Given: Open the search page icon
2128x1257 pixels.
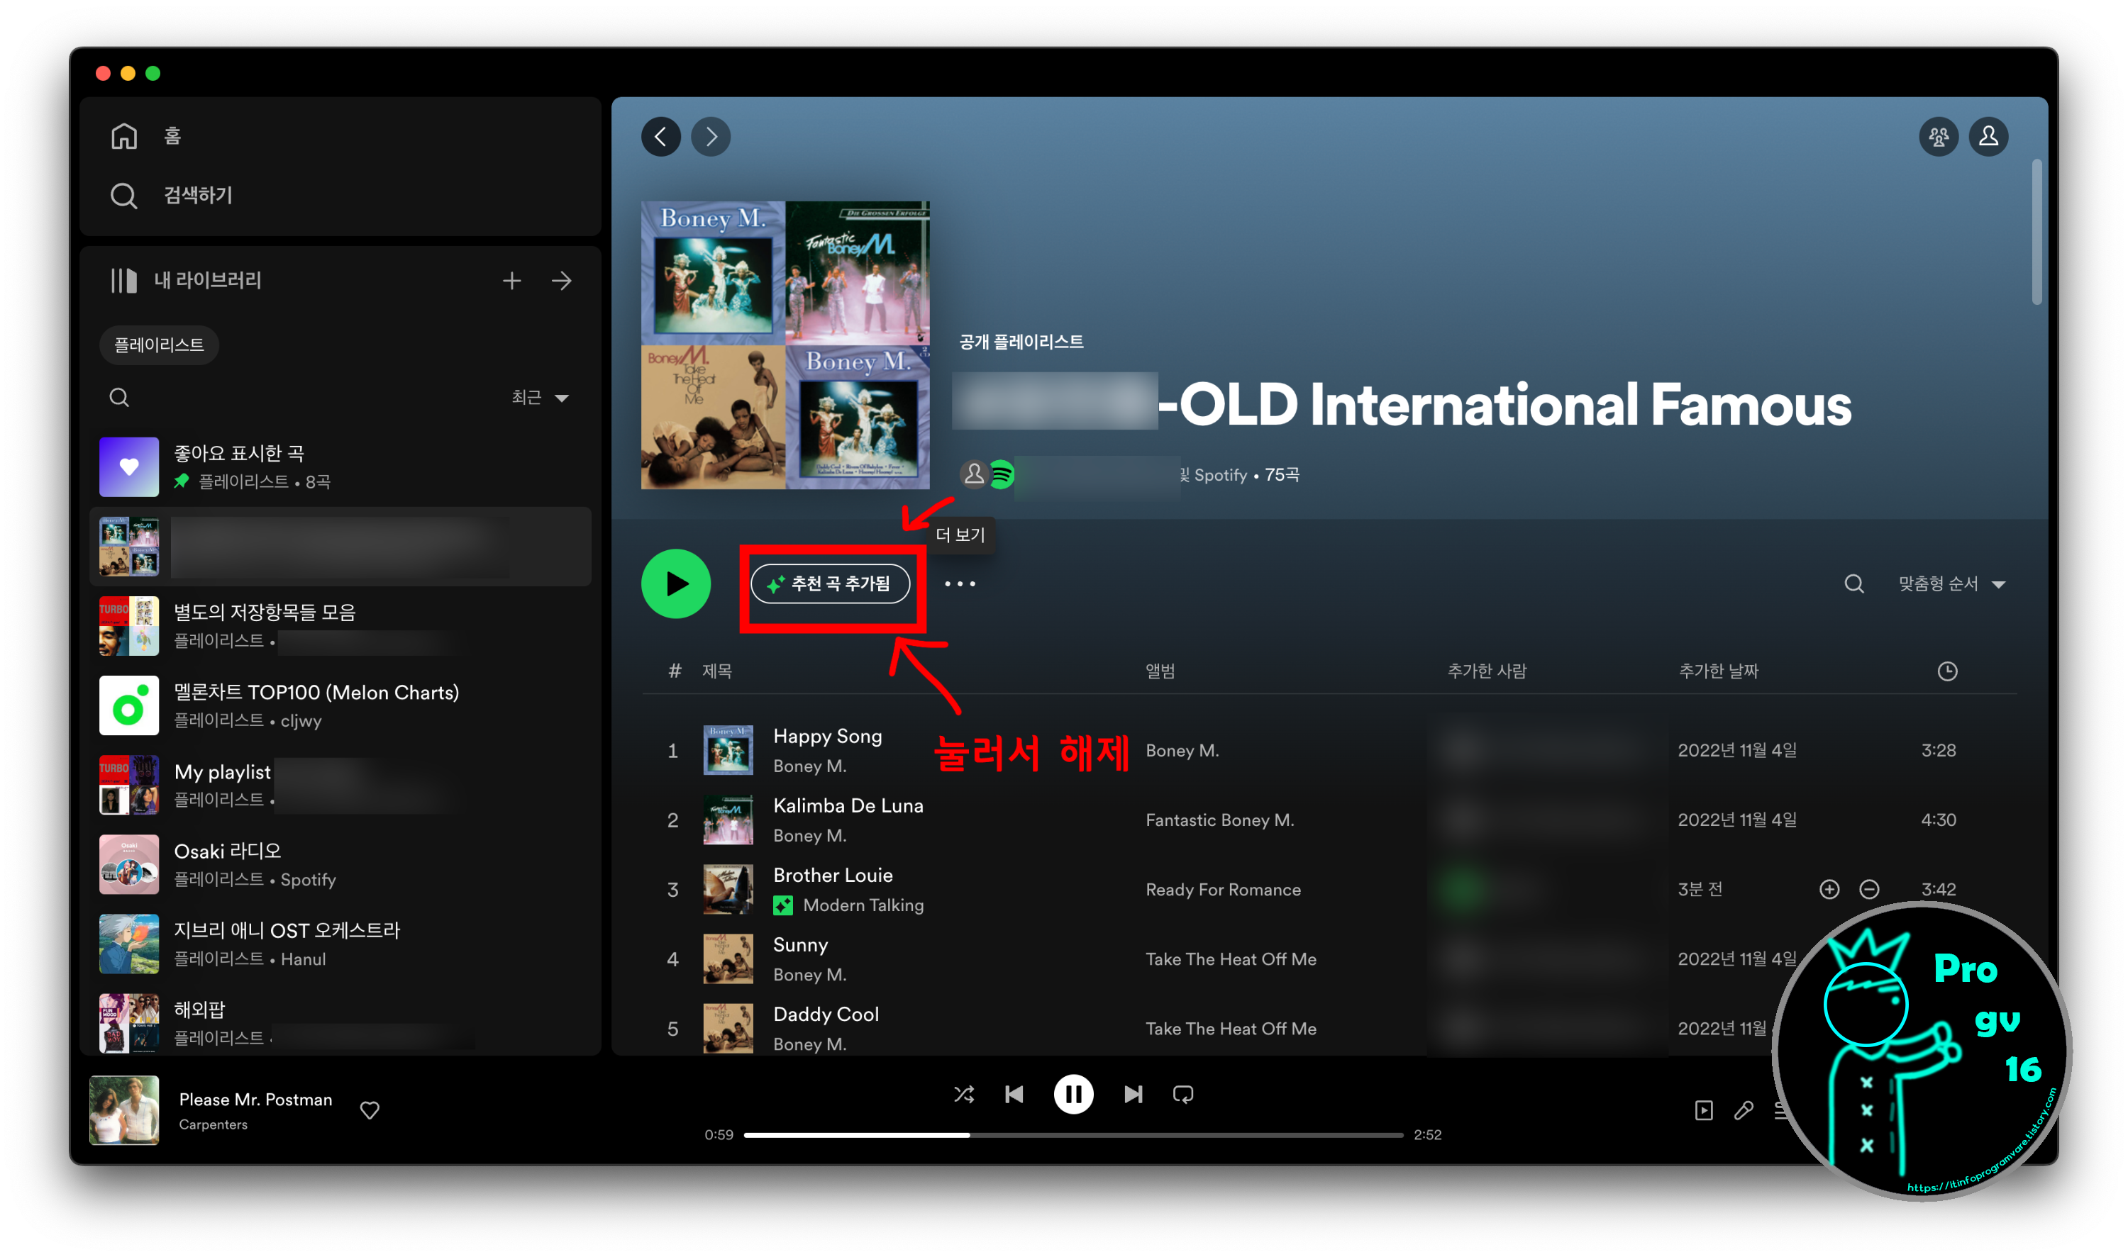Looking at the screenshot, I should tap(123, 196).
